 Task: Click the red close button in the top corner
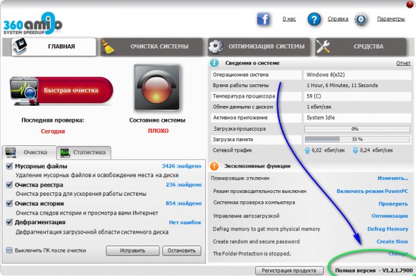(x=410, y=5)
